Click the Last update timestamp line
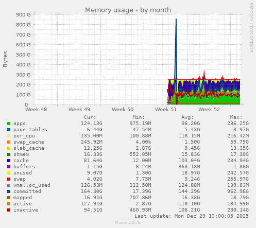This screenshot has width=256, height=228. coord(192,216)
